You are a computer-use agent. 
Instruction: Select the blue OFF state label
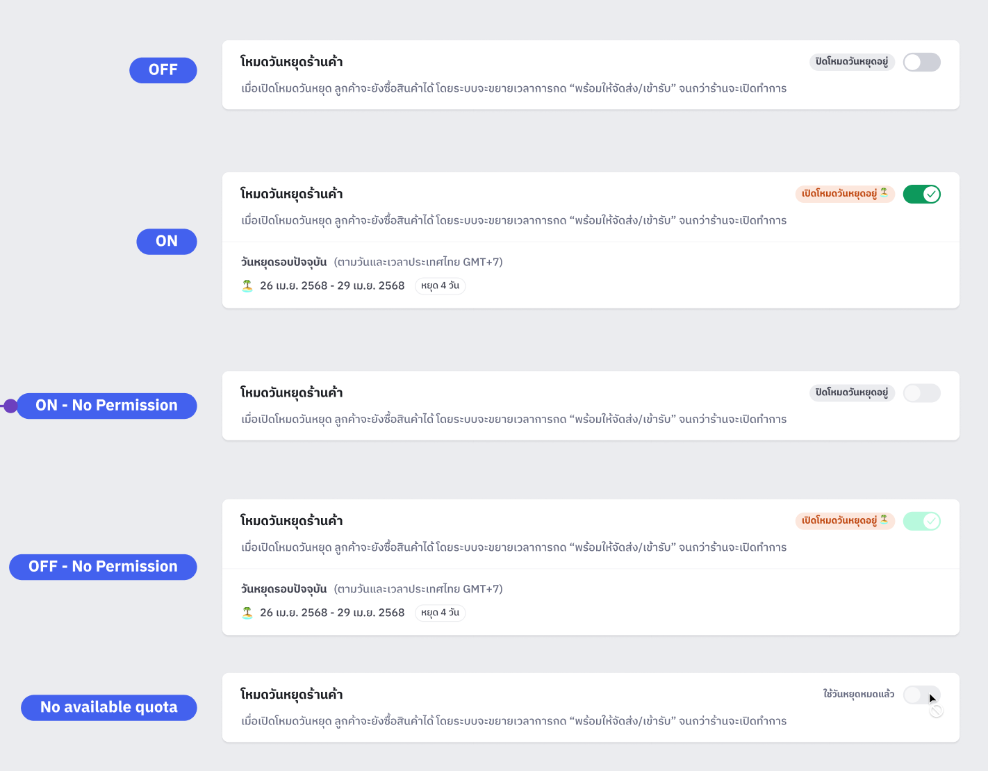163,70
